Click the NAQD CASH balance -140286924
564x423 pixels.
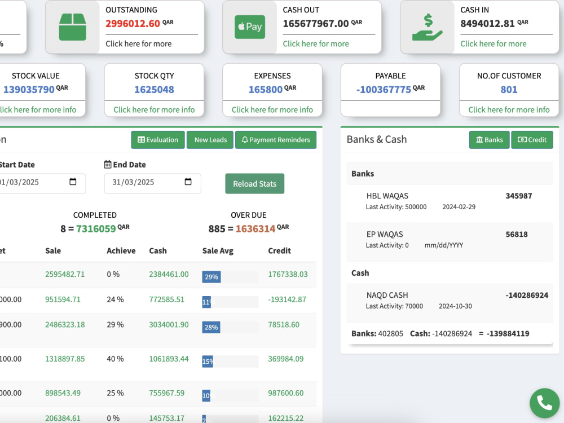click(527, 296)
